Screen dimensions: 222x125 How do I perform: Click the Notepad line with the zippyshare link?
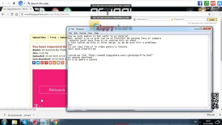[111, 55]
